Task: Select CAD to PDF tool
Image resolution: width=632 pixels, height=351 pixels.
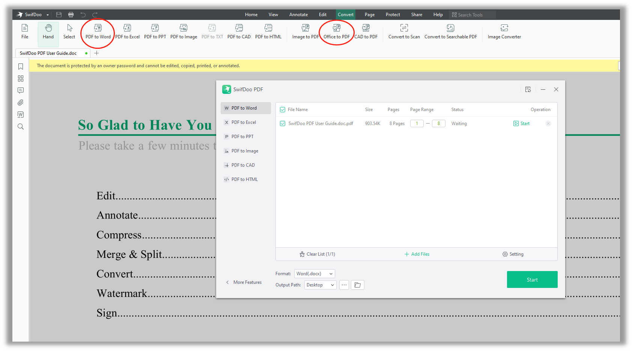Action: [366, 32]
